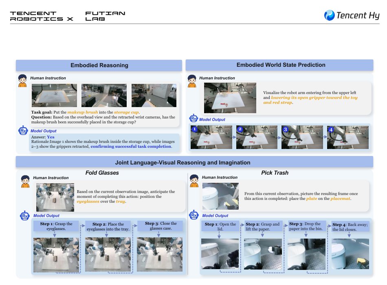Screen dimensions: 387x285
Task: Click the 'Model Output' label in World State Prediction
Action: [212, 119]
